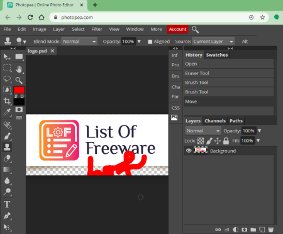Open Source Current Layer dropdown

(213, 42)
